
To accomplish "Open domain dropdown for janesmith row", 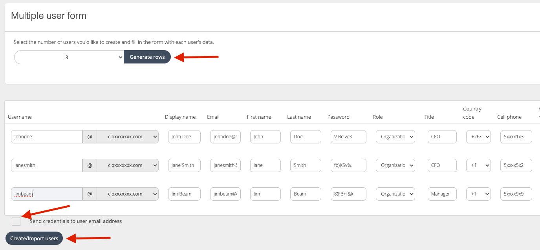I will point(128,165).
